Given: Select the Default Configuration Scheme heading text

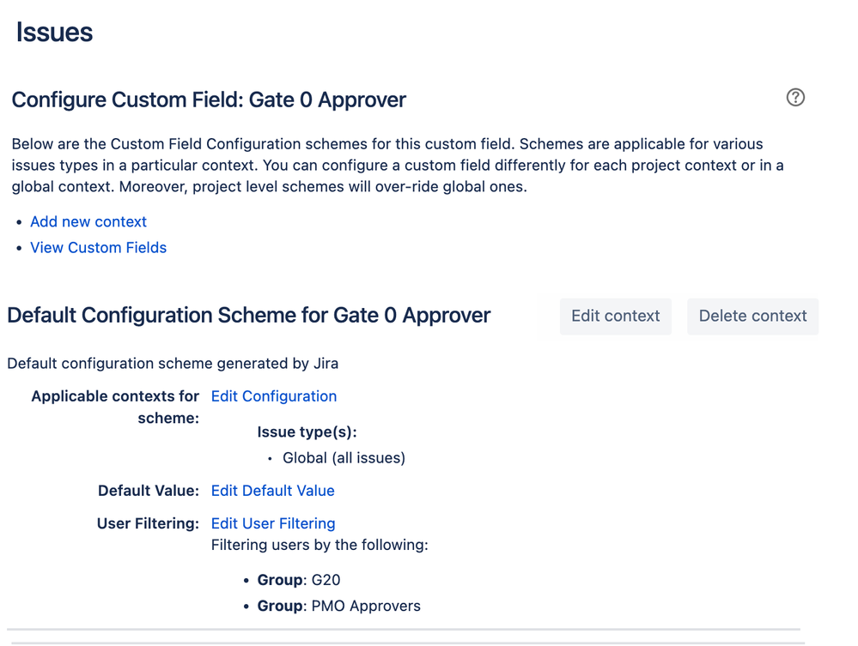Looking at the screenshot, I should click(248, 316).
